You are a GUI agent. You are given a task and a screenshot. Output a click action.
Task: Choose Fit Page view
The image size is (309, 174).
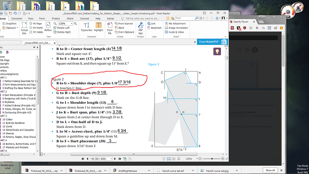click(x=36, y=23)
